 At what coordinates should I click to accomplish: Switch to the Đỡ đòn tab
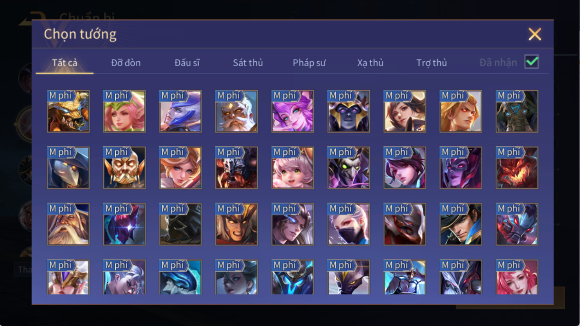[x=126, y=63]
